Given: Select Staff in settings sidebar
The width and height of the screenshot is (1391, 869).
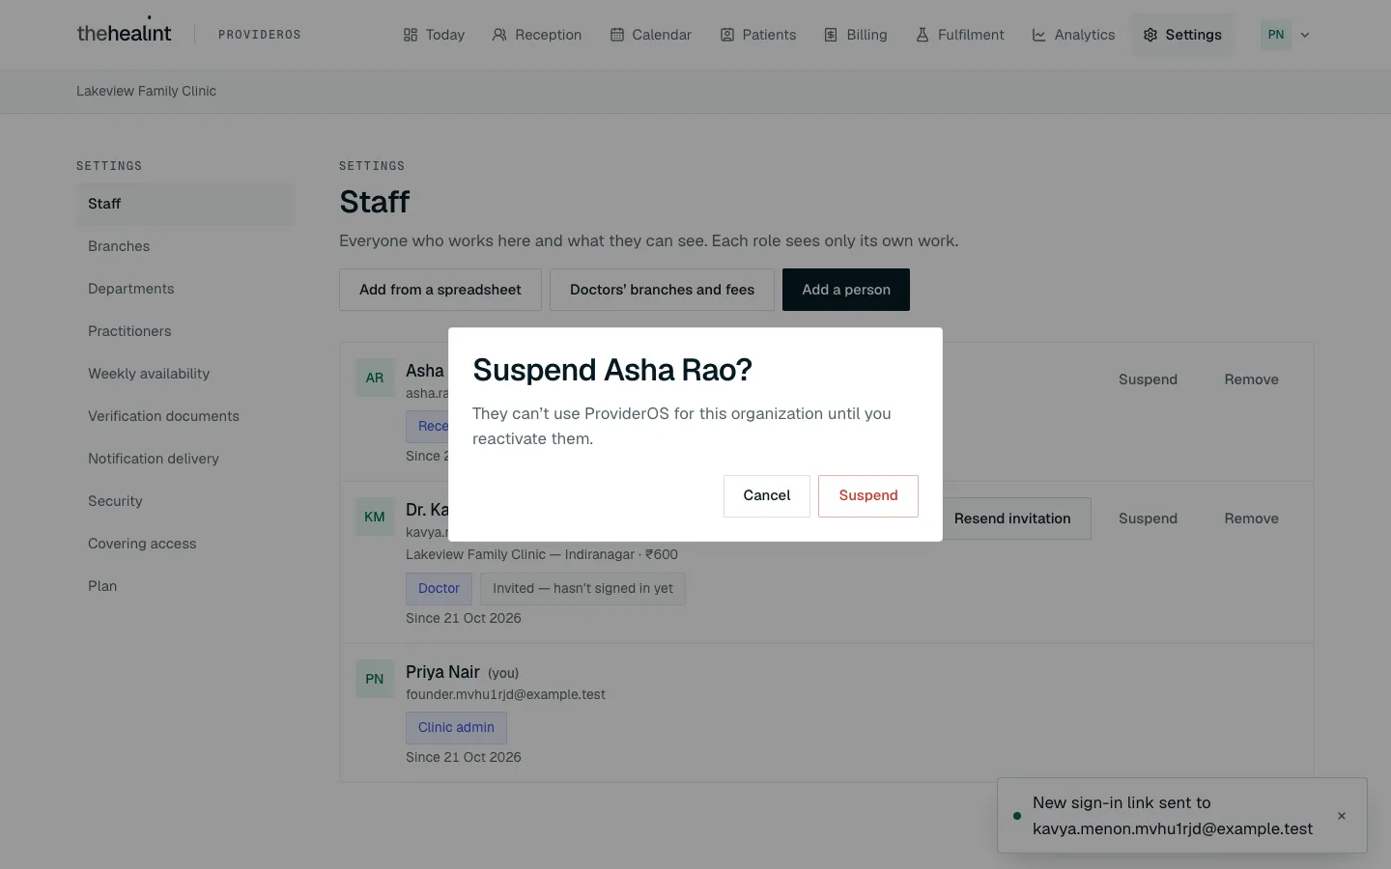Looking at the screenshot, I should click(x=185, y=204).
